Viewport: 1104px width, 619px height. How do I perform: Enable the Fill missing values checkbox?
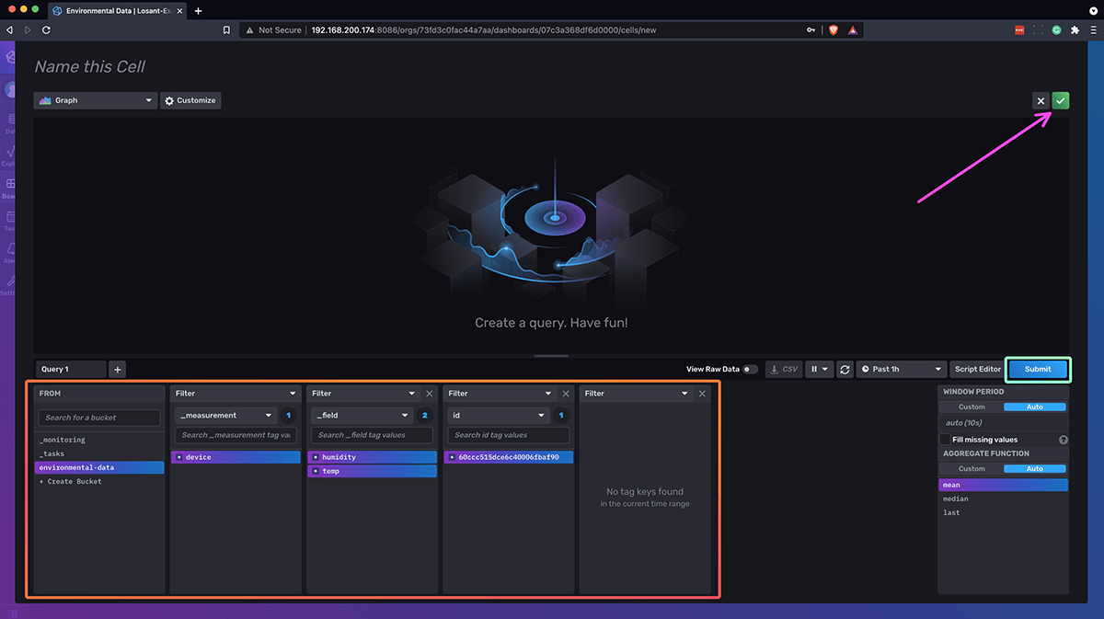click(945, 440)
